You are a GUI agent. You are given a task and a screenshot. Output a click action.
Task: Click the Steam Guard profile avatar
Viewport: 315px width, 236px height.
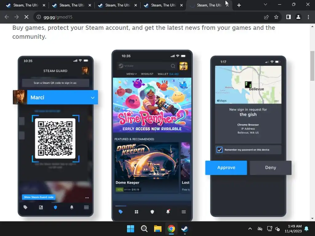pyautogui.click(x=85, y=71)
